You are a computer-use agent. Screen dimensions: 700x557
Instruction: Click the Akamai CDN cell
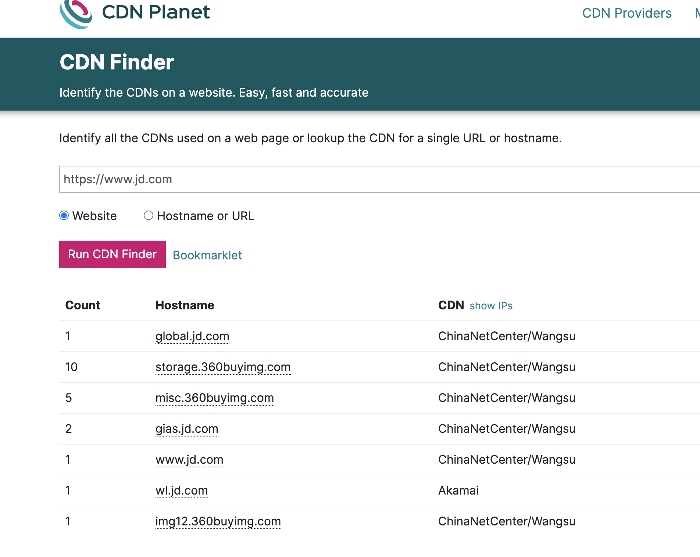[458, 490]
